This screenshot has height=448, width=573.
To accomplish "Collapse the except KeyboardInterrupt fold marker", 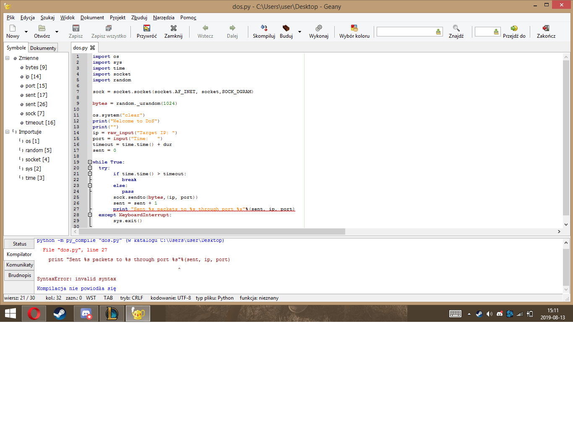I will point(90,215).
